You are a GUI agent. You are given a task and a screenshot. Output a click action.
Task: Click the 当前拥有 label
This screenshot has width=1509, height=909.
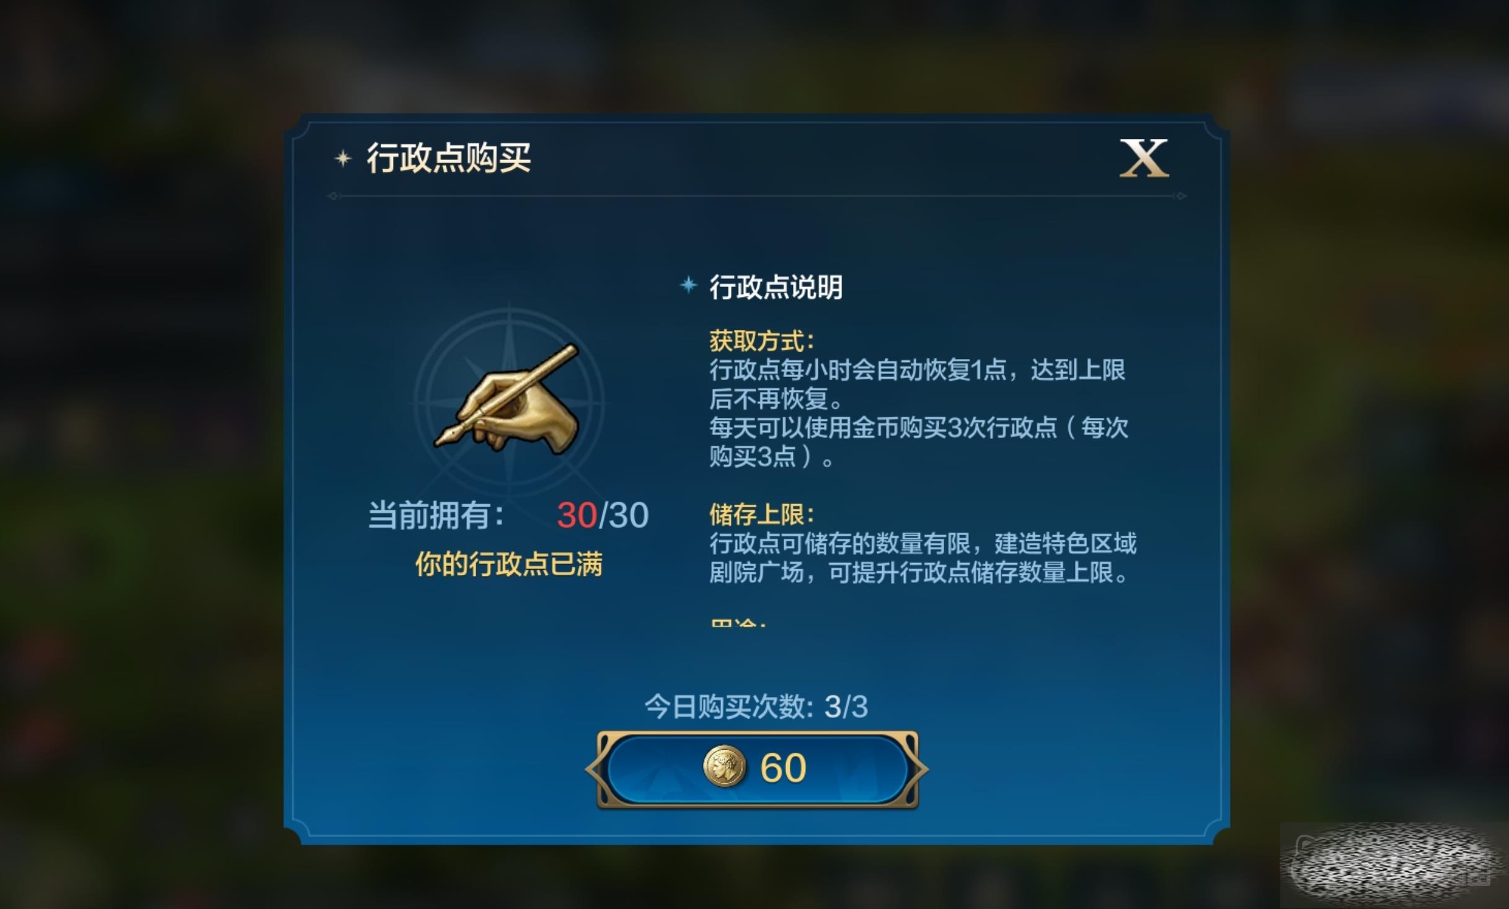[436, 515]
